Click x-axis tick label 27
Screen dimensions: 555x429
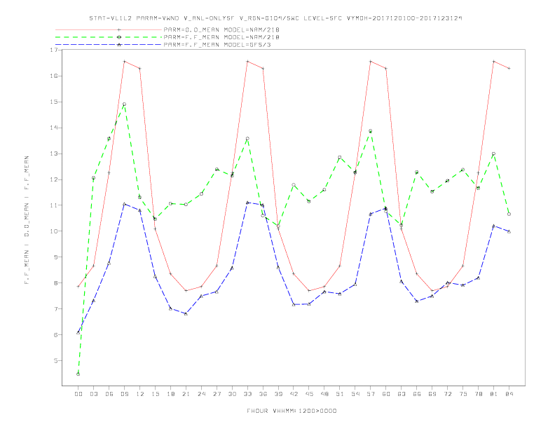(217, 394)
